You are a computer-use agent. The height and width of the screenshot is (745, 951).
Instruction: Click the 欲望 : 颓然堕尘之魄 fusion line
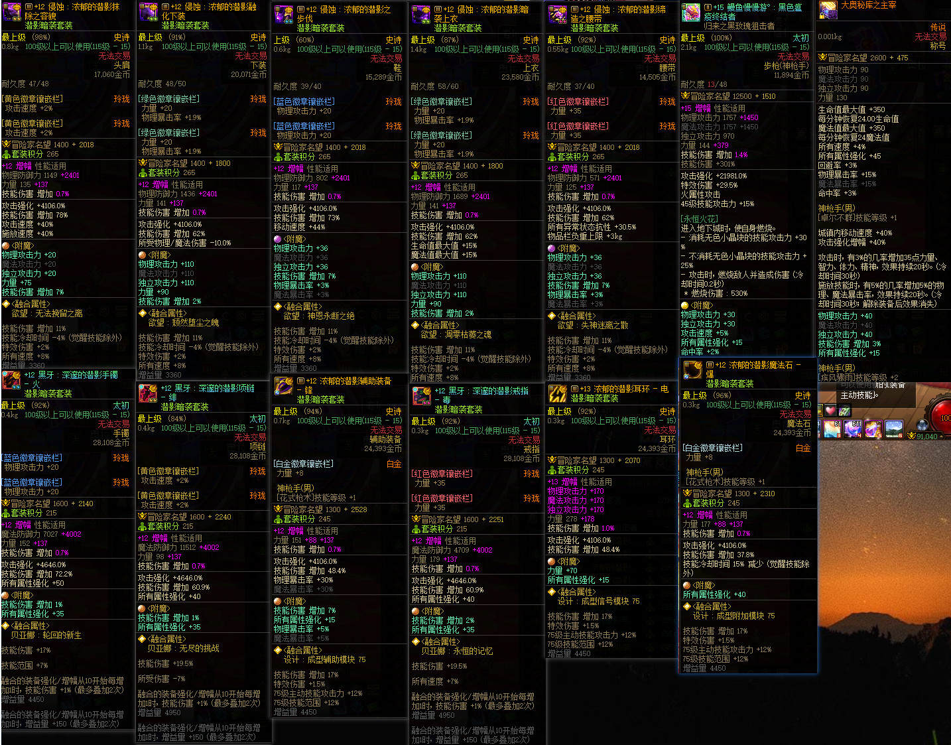(183, 323)
